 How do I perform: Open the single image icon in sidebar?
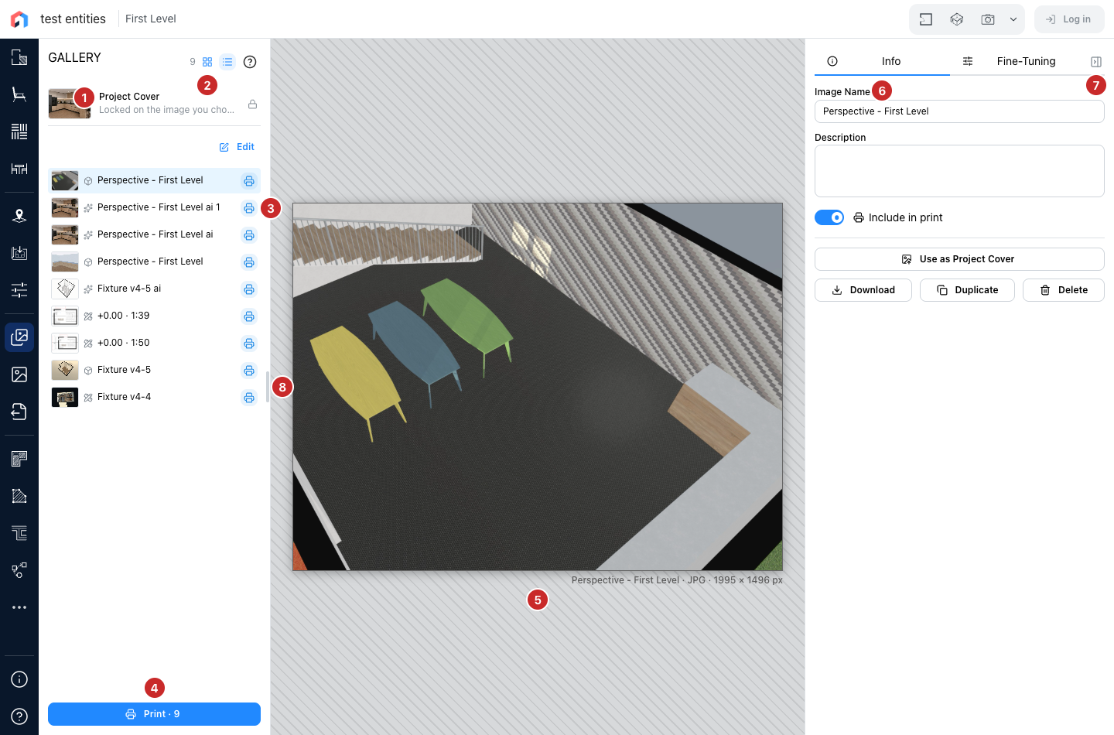19,374
